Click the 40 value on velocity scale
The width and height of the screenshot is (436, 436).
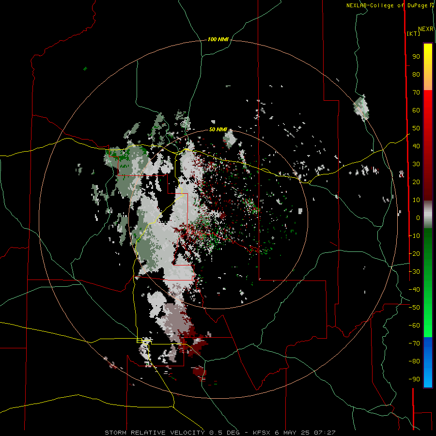[x=416, y=146]
